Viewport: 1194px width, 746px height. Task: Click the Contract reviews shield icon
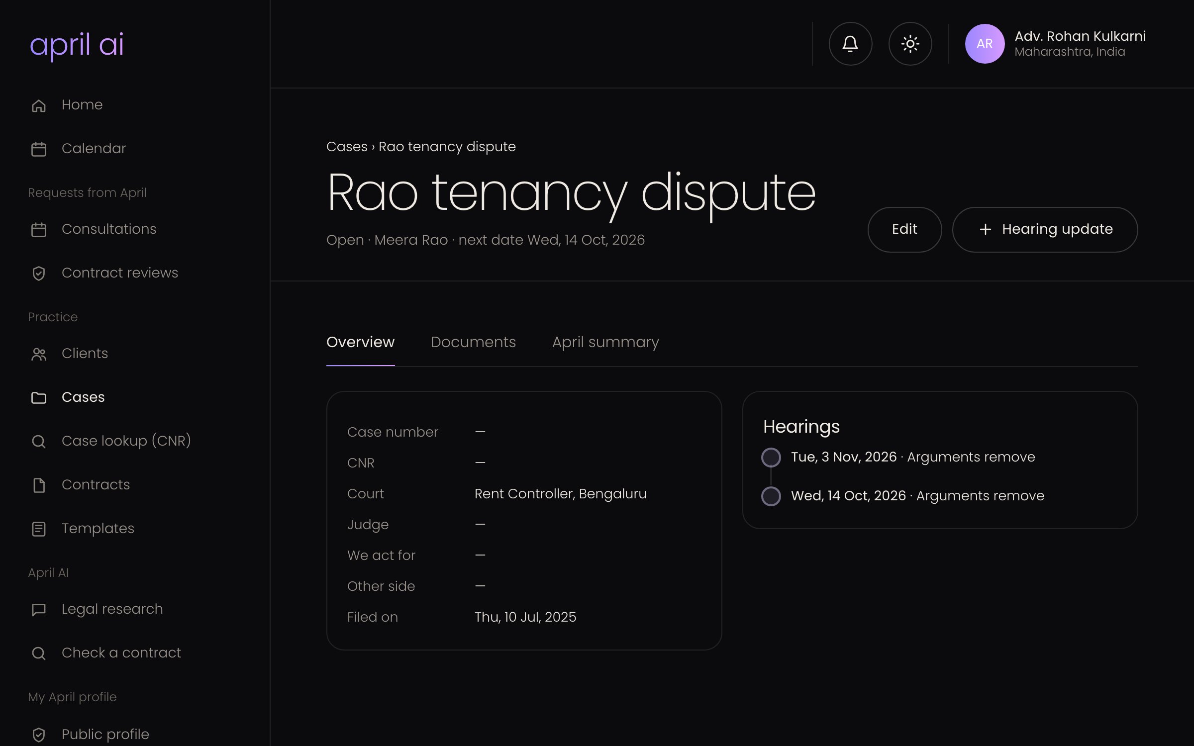39,273
